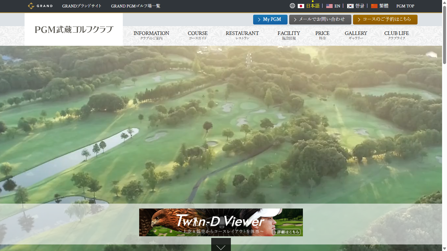Click 詳細はこちら on Twin-D banner
Screen dimensions: 447x251
coord(286,232)
